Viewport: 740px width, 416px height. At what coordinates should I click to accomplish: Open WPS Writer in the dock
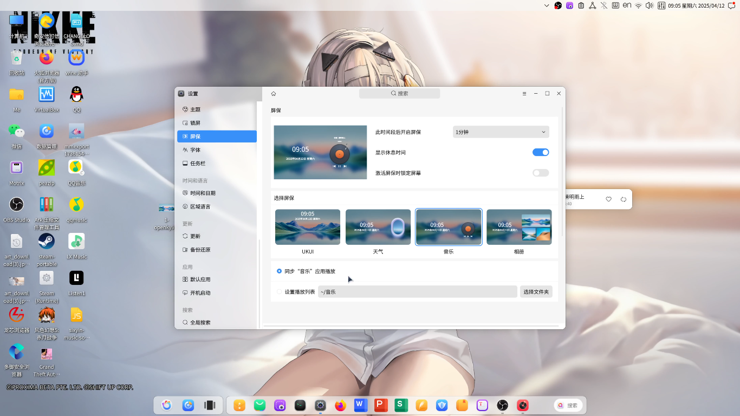360,405
